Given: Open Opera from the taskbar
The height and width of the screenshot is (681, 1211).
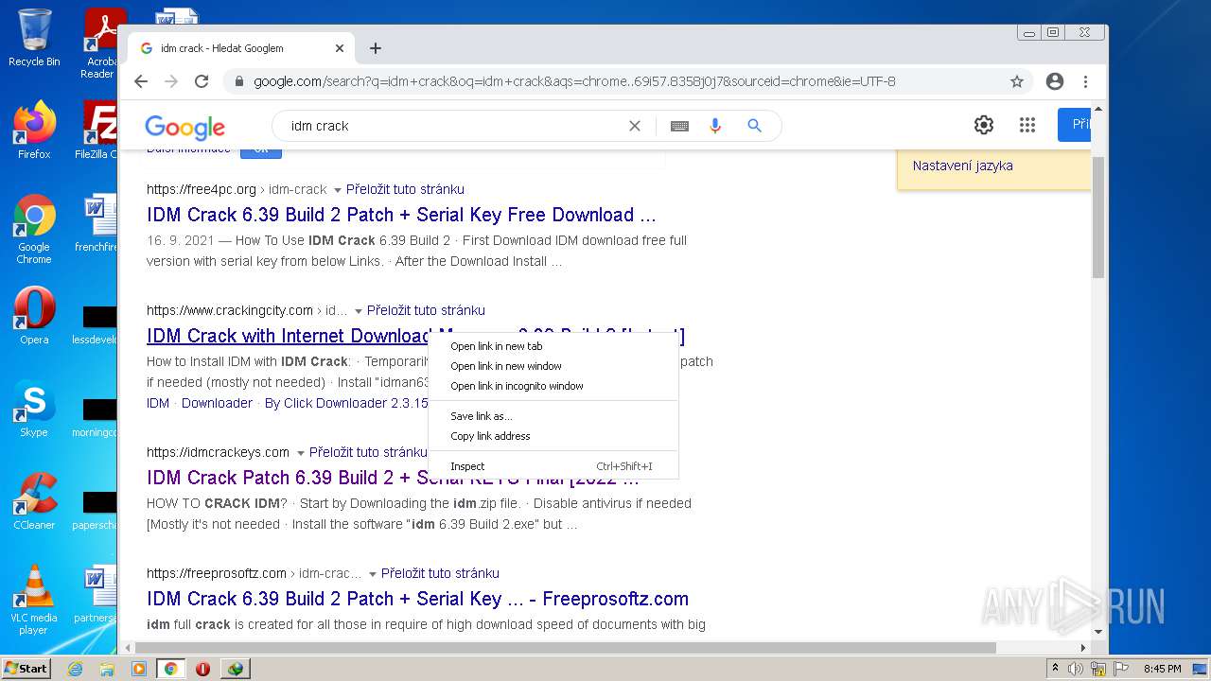Looking at the screenshot, I should pos(202,669).
